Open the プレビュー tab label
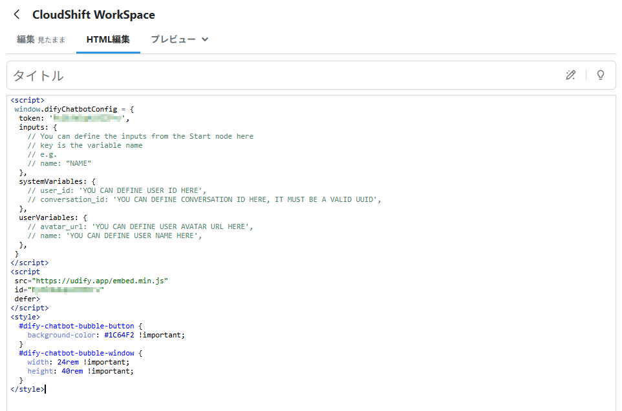 pyautogui.click(x=173, y=39)
